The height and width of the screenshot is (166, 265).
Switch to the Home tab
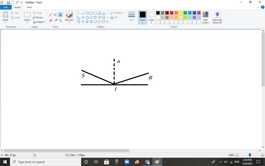click(x=18, y=7)
